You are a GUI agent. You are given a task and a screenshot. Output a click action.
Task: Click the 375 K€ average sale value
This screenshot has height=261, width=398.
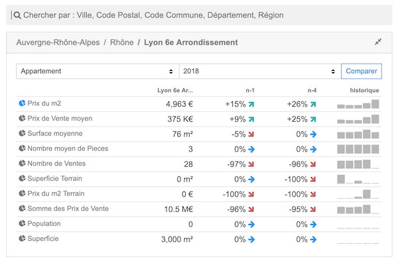pos(180,119)
